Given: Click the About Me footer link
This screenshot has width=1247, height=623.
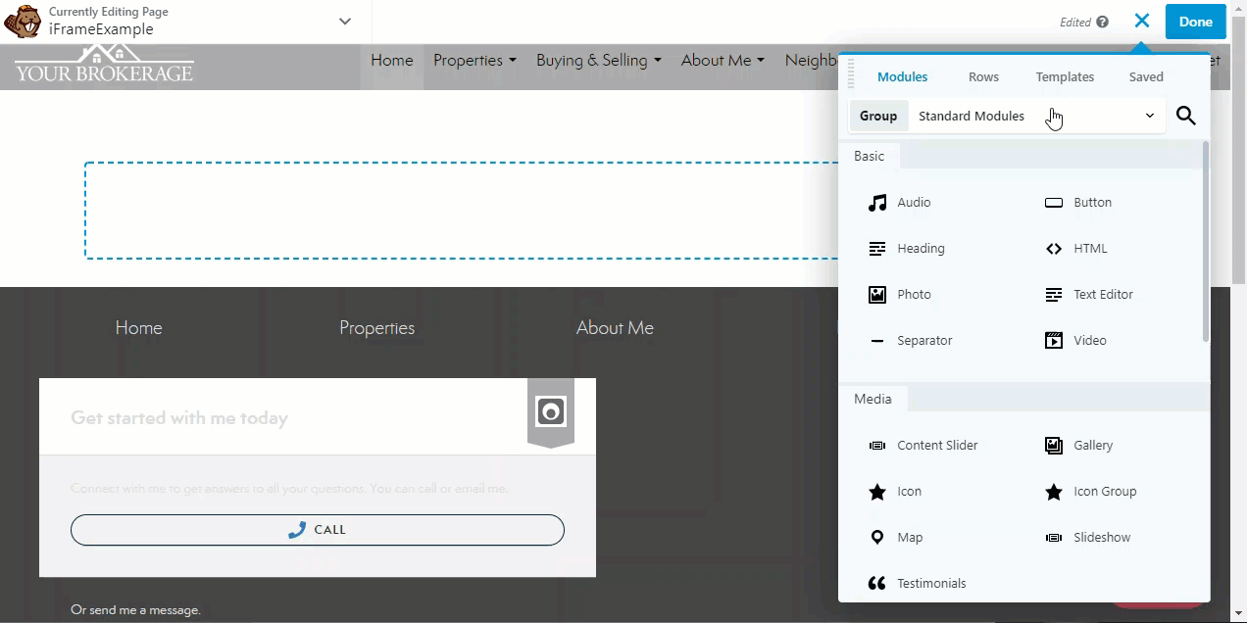Looking at the screenshot, I should tap(615, 328).
